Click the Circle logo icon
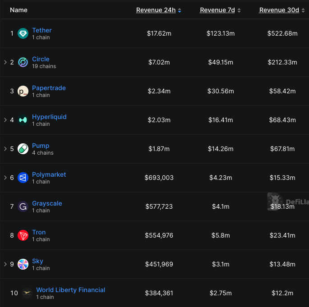Screen dimensions: 309x307 click(23, 62)
